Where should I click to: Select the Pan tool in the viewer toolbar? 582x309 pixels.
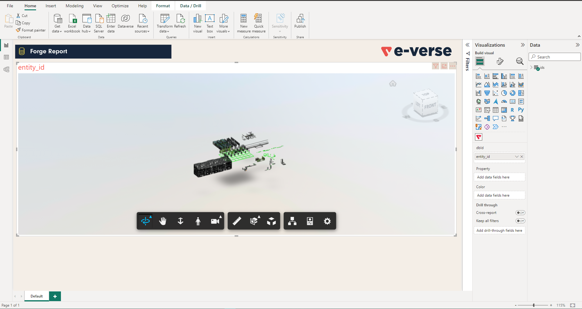[163, 221]
